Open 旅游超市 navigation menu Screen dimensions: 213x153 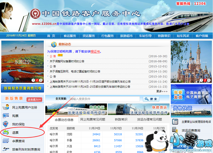pyautogui.click(x=126, y=36)
